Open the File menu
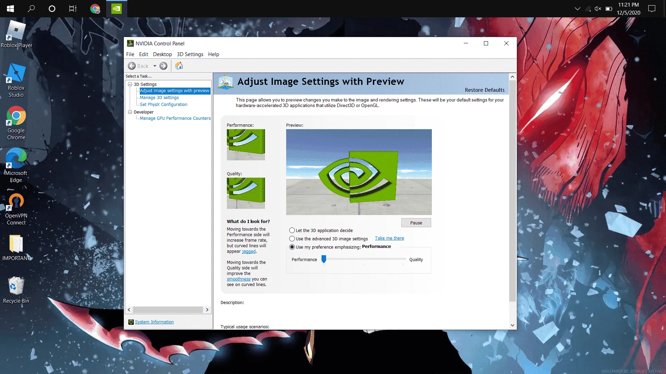Viewport: 666px width, 374px height. 130,54
